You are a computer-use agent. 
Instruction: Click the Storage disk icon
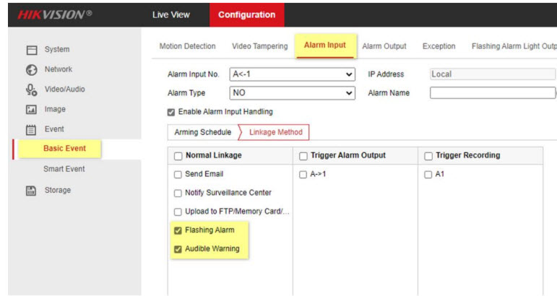point(31,191)
